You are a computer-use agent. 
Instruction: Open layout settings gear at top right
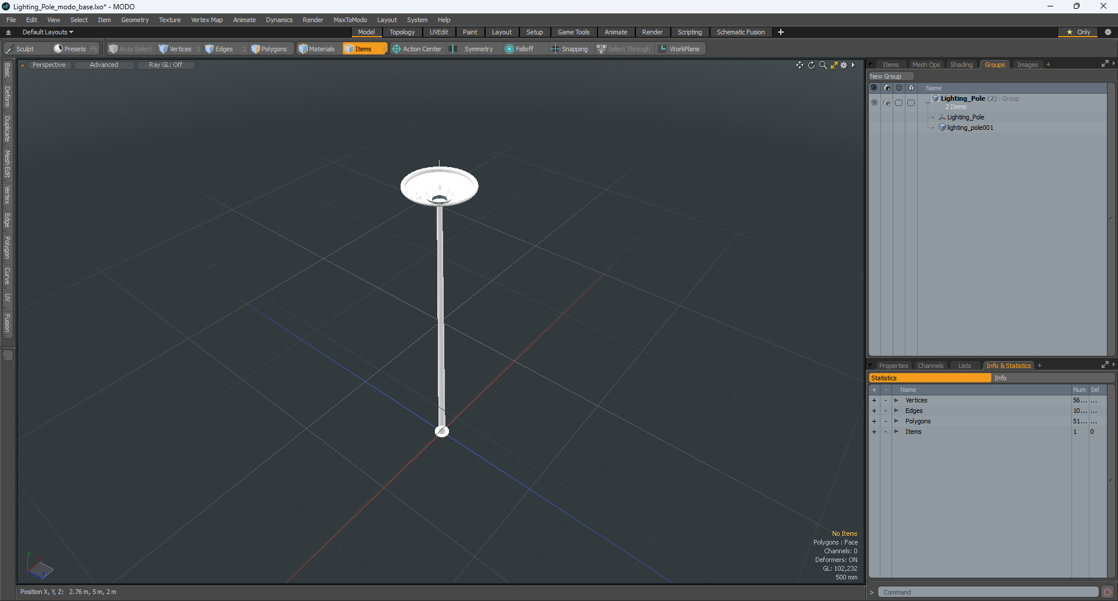coord(1108,32)
